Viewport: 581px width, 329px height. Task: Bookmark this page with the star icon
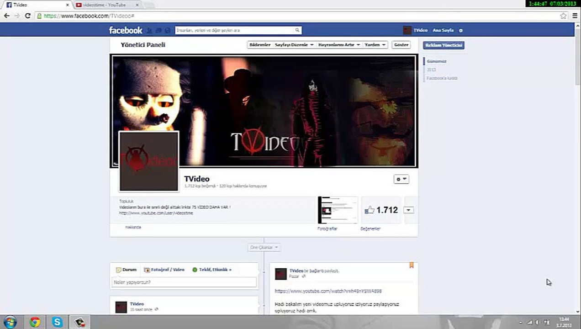(x=563, y=16)
